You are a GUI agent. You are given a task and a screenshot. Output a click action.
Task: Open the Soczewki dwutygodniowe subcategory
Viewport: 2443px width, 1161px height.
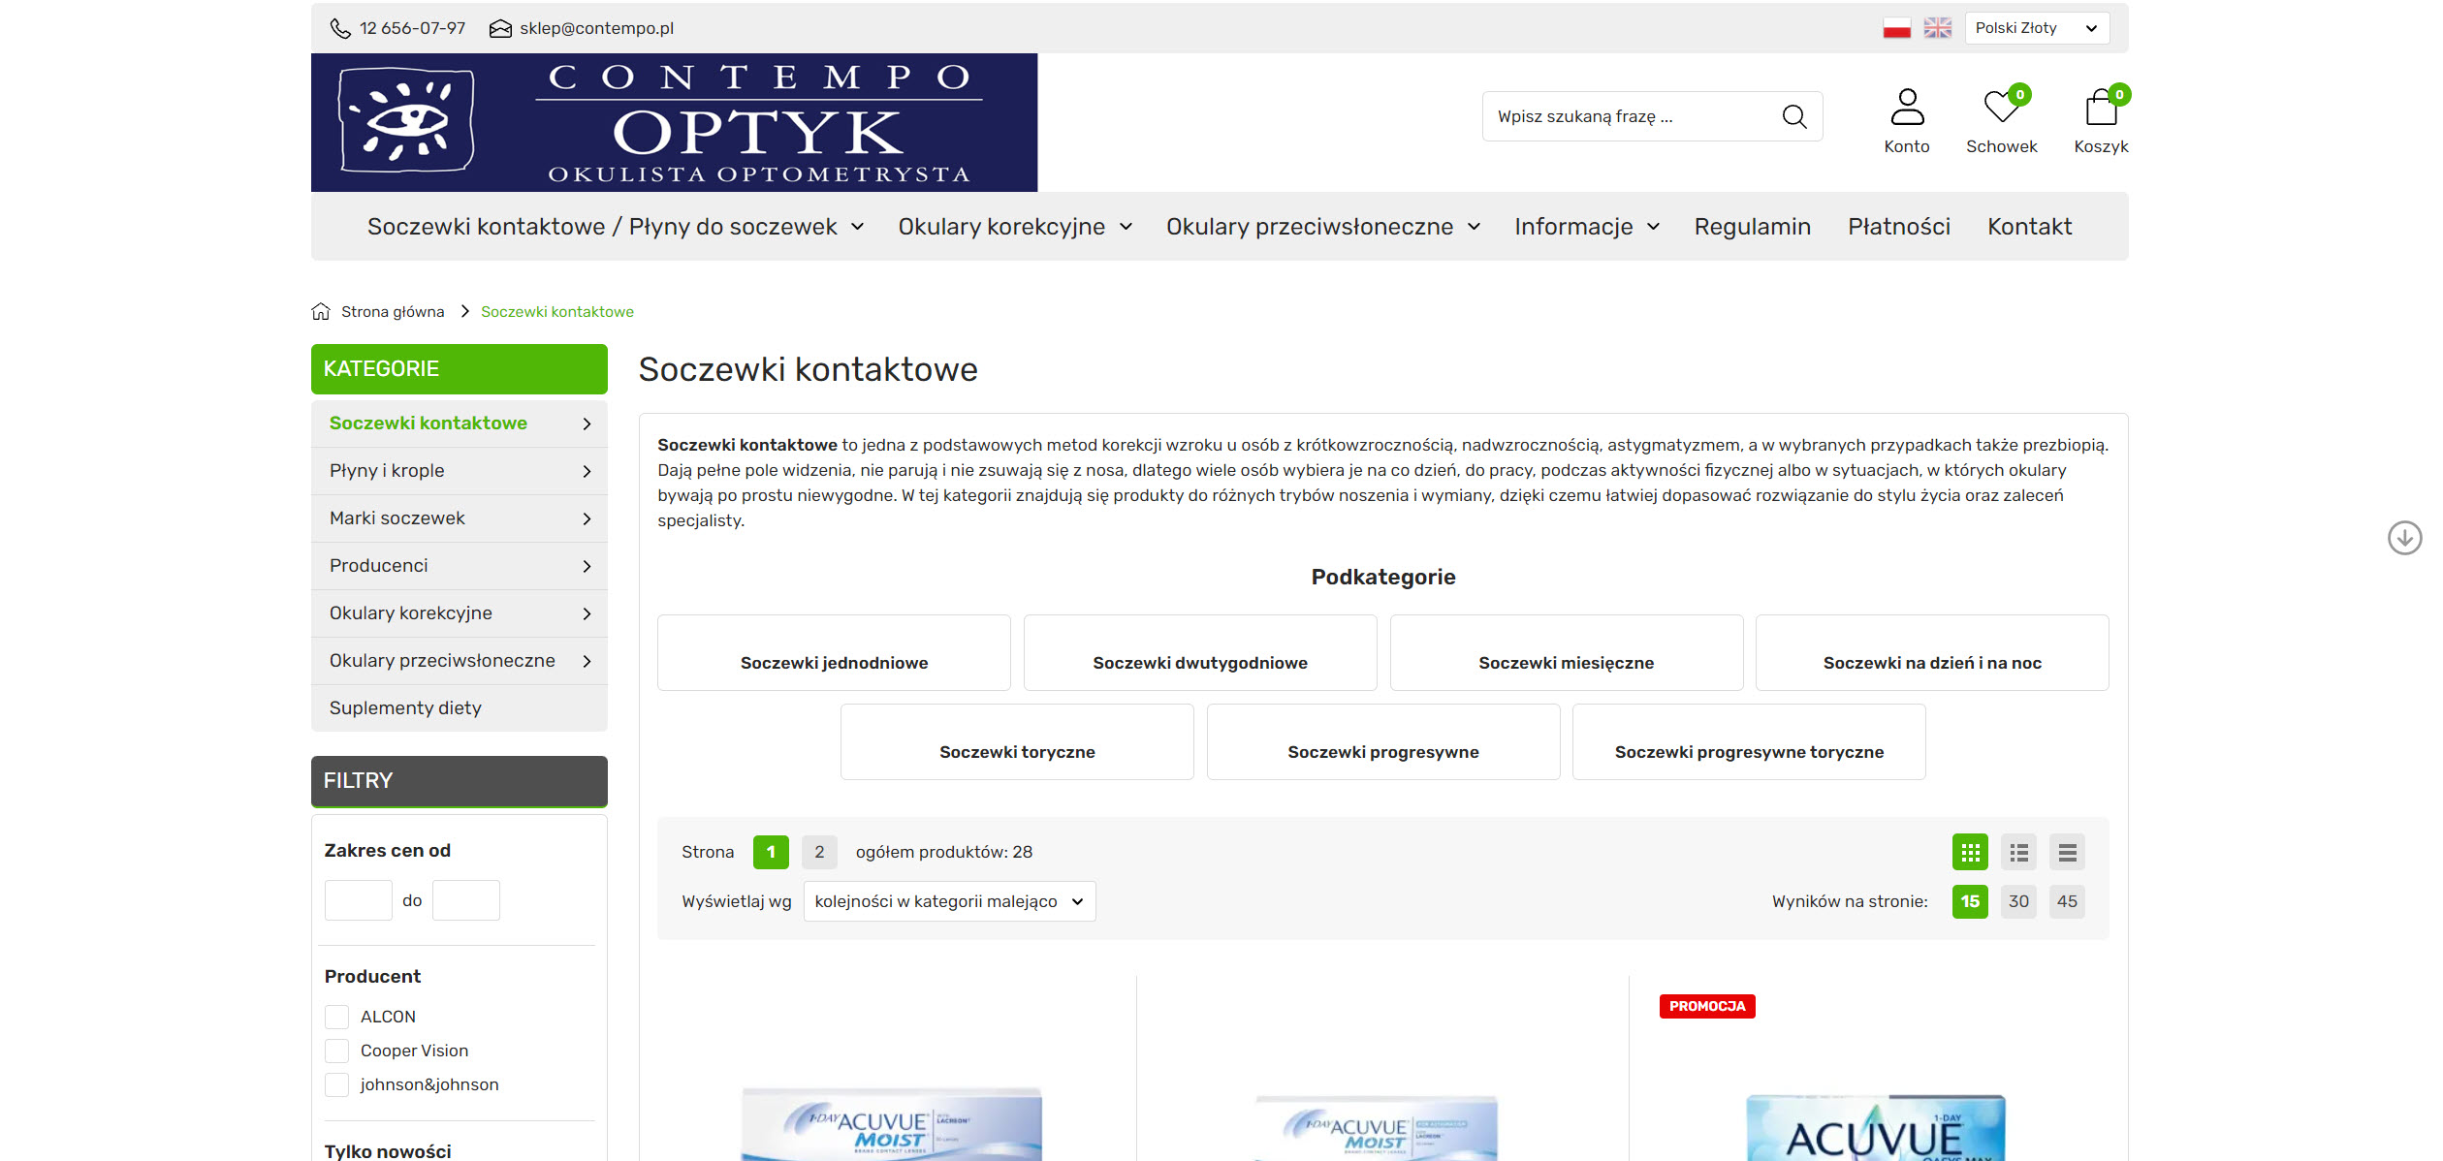(x=1200, y=652)
